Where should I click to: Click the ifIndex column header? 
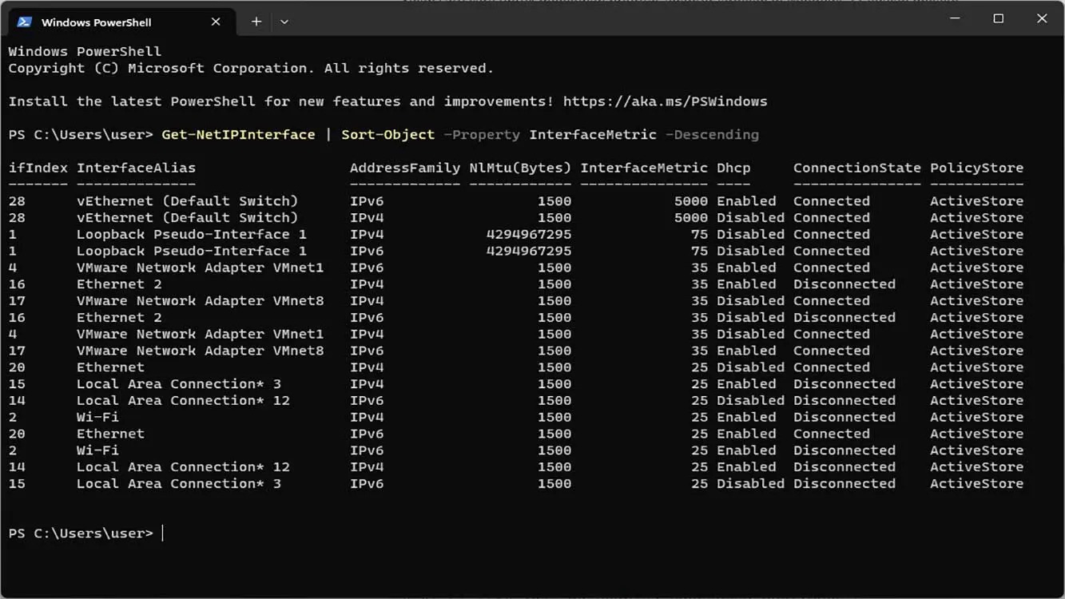pyautogui.click(x=38, y=168)
